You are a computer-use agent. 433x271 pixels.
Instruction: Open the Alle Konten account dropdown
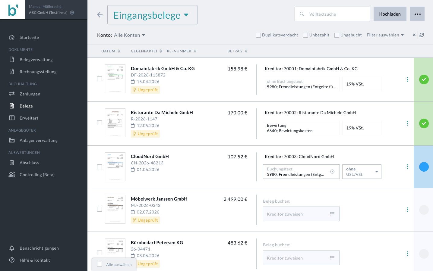coord(130,35)
